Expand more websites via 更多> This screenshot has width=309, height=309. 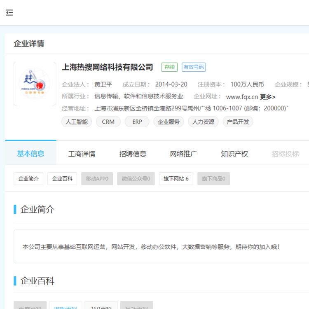pos(268,97)
